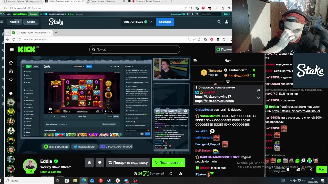Screen dimensions: 328x184
Task: Open the Казино section on Stake
Action: click(14, 22)
